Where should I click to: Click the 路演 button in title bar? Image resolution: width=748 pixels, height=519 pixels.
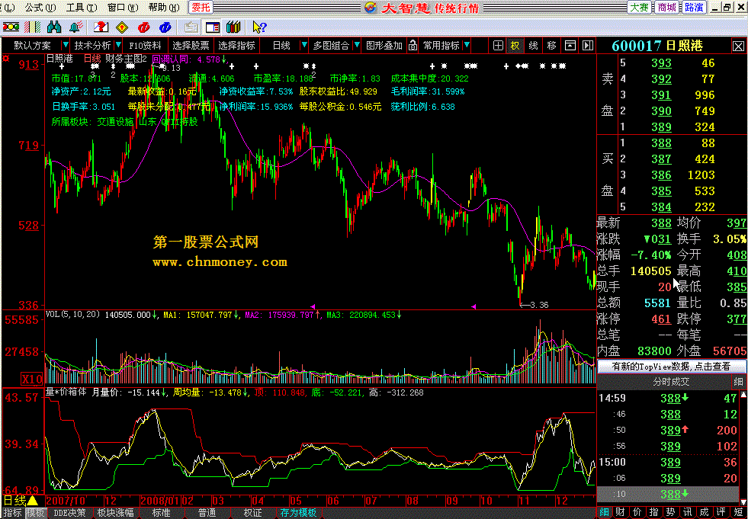coord(694,8)
